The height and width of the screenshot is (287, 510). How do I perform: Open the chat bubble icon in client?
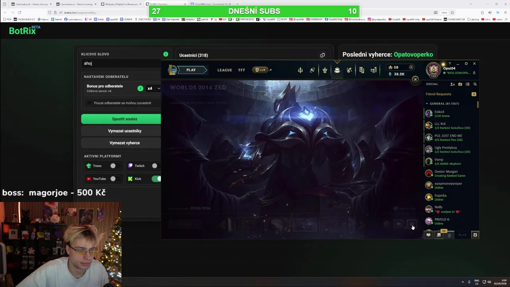[x=428, y=235]
